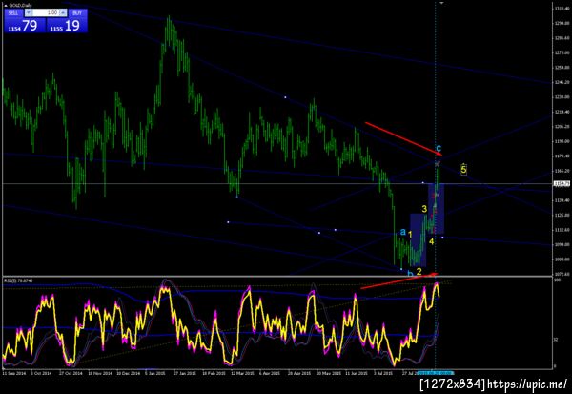
Task: Click the highlighted crosshair date on time axis
Action: (436, 373)
